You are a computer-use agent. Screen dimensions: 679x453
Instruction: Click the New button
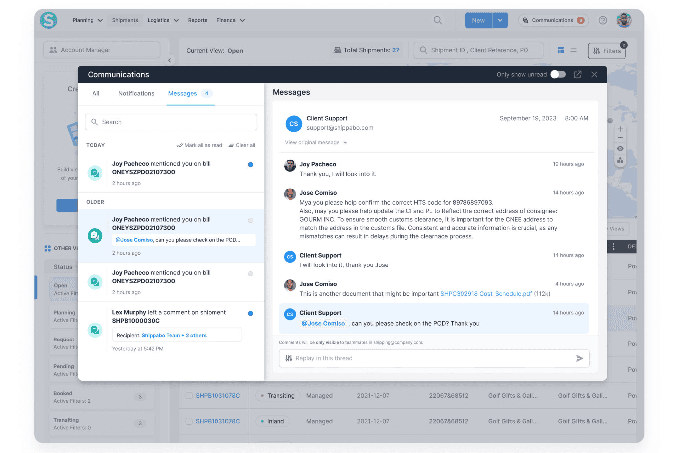coord(478,20)
